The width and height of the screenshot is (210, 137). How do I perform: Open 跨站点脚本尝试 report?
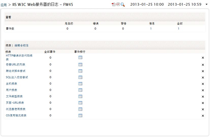point(15,71)
